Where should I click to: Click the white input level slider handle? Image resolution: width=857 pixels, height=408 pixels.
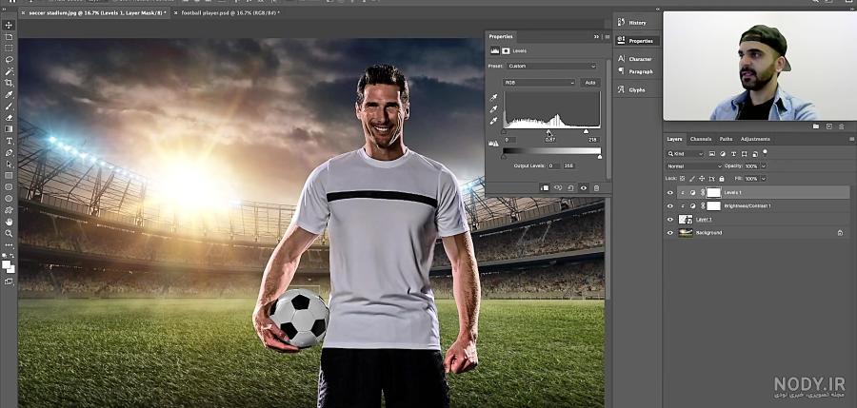(x=586, y=131)
